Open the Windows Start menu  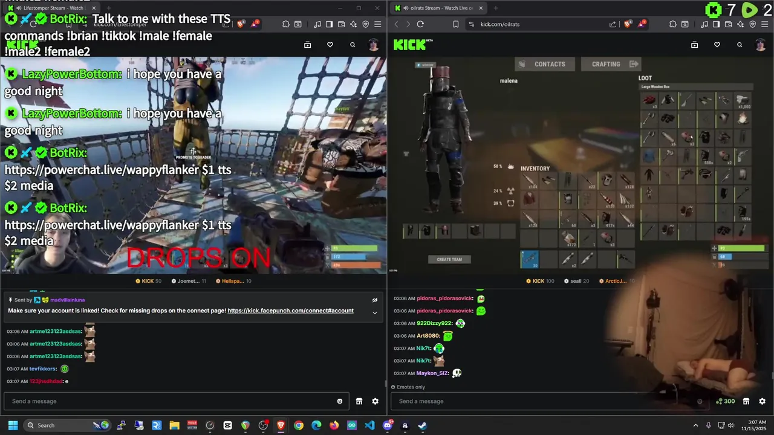13,425
